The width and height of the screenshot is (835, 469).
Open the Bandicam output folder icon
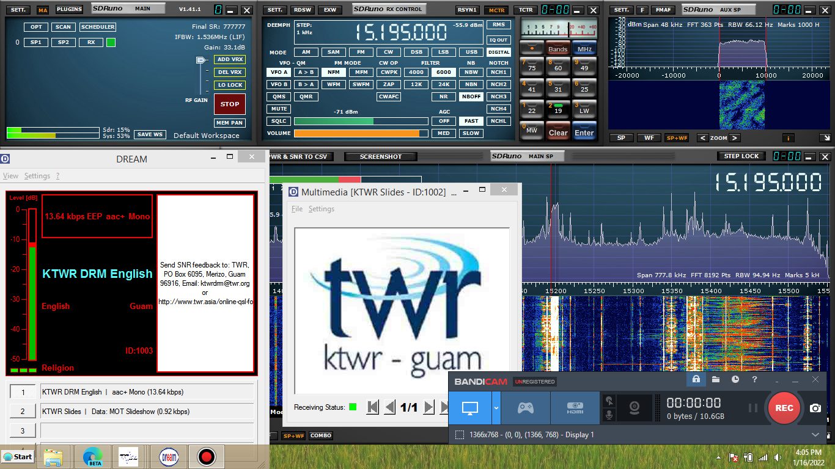[x=715, y=379]
